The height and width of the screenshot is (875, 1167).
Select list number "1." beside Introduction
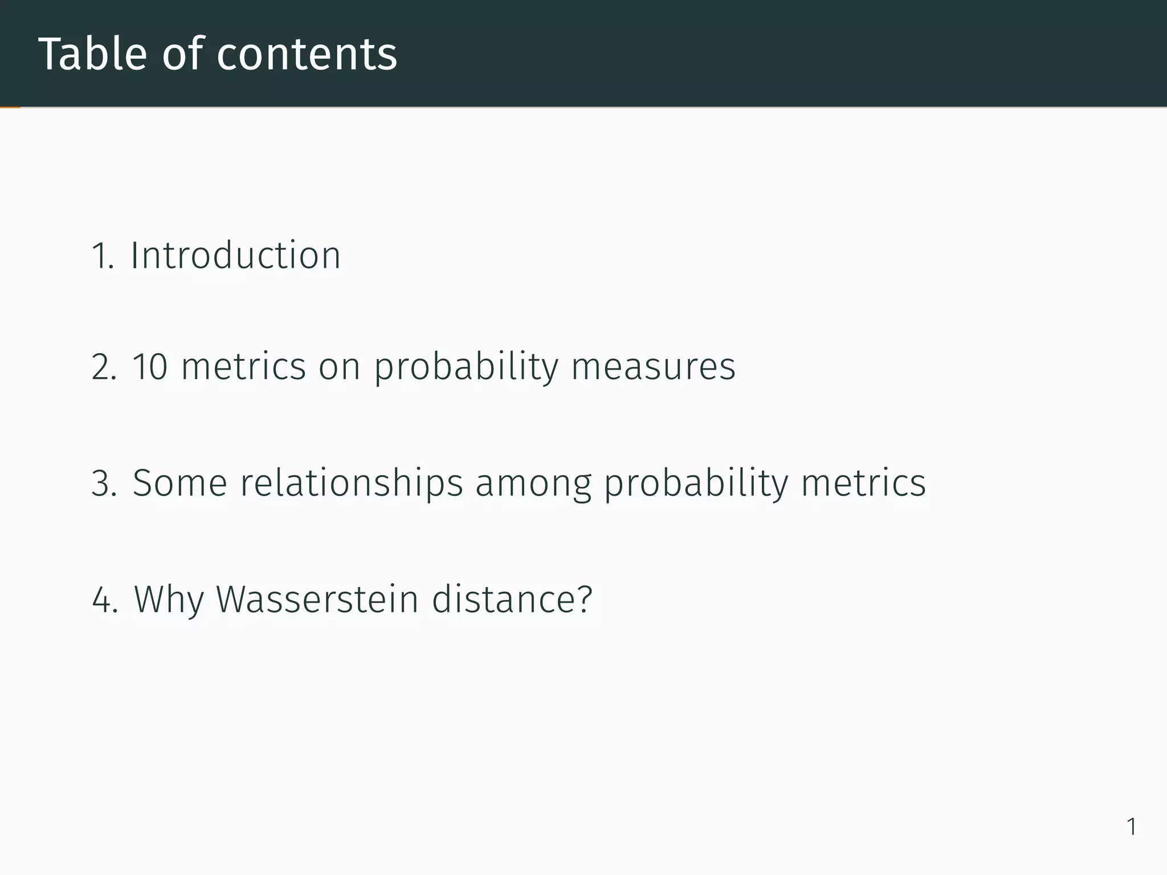tap(103, 256)
